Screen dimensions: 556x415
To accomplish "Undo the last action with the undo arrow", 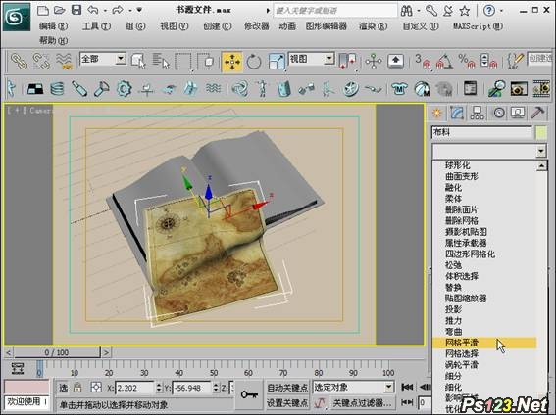I will [x=93, y=10].
